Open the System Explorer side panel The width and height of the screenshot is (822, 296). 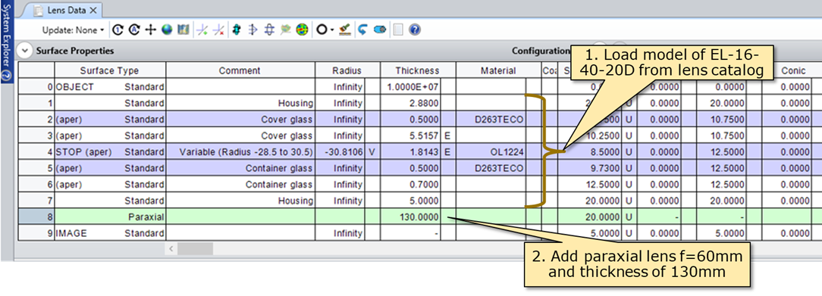click(x=7, y=41)
